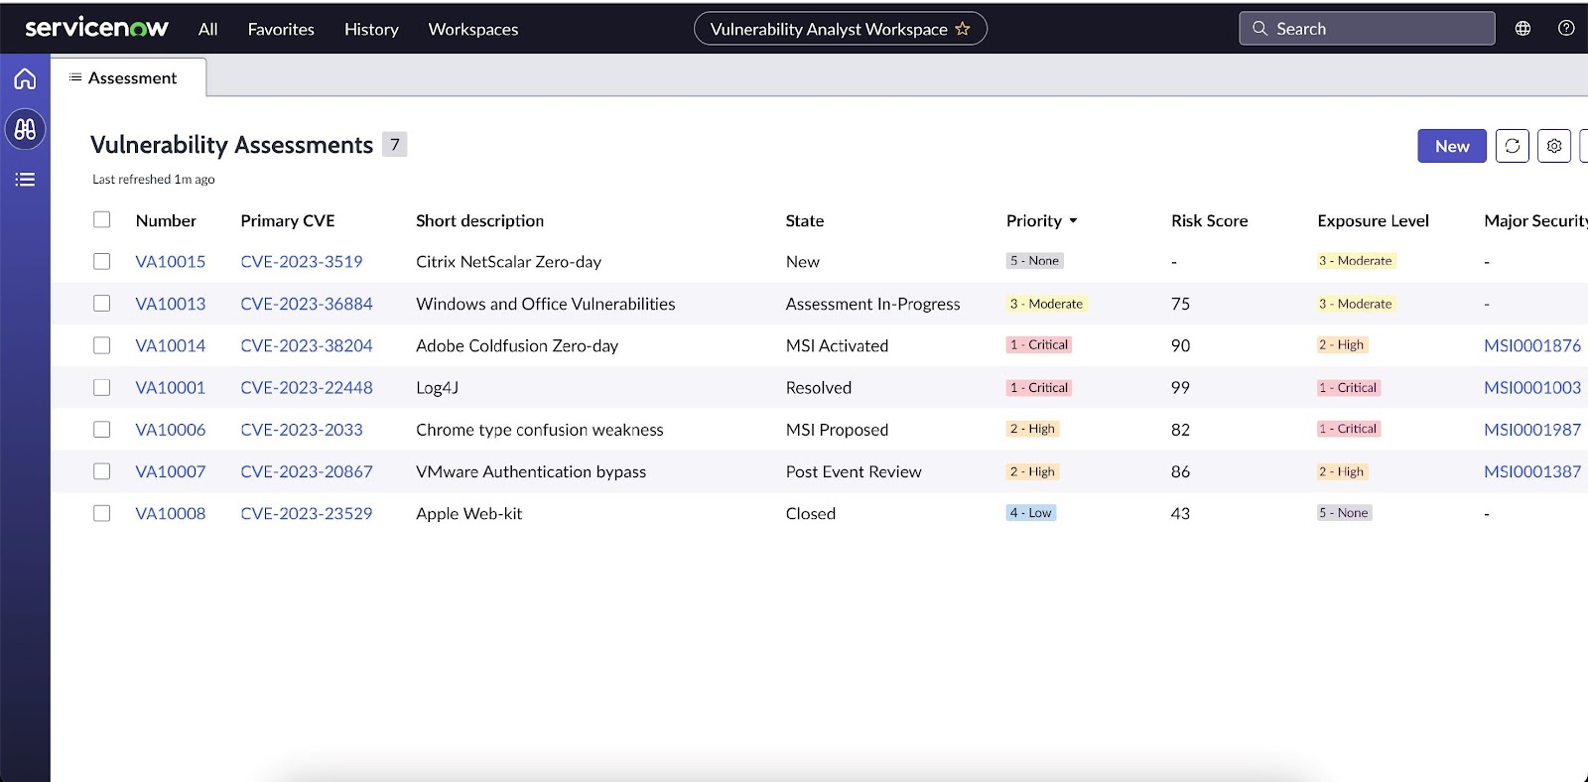Click the binoculars workspace sidebar icon
The width and height of the screenshot is (1588, 782).
pyautogui.click(x=25, y=129)
